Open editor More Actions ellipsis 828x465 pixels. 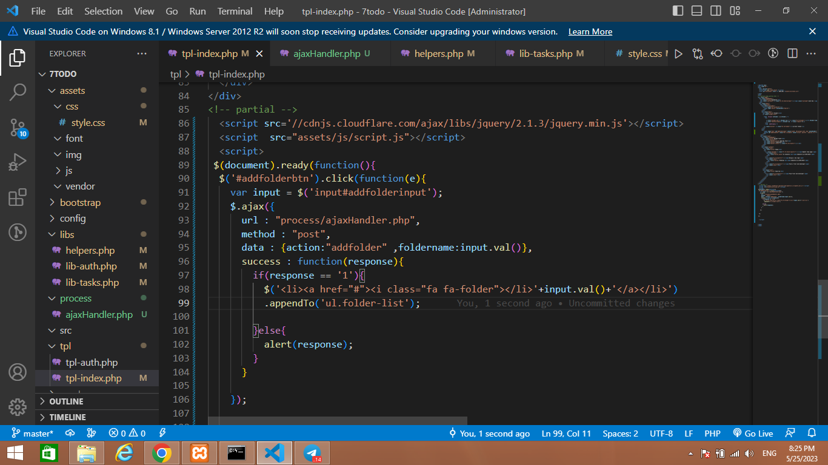tap(811, 54)
